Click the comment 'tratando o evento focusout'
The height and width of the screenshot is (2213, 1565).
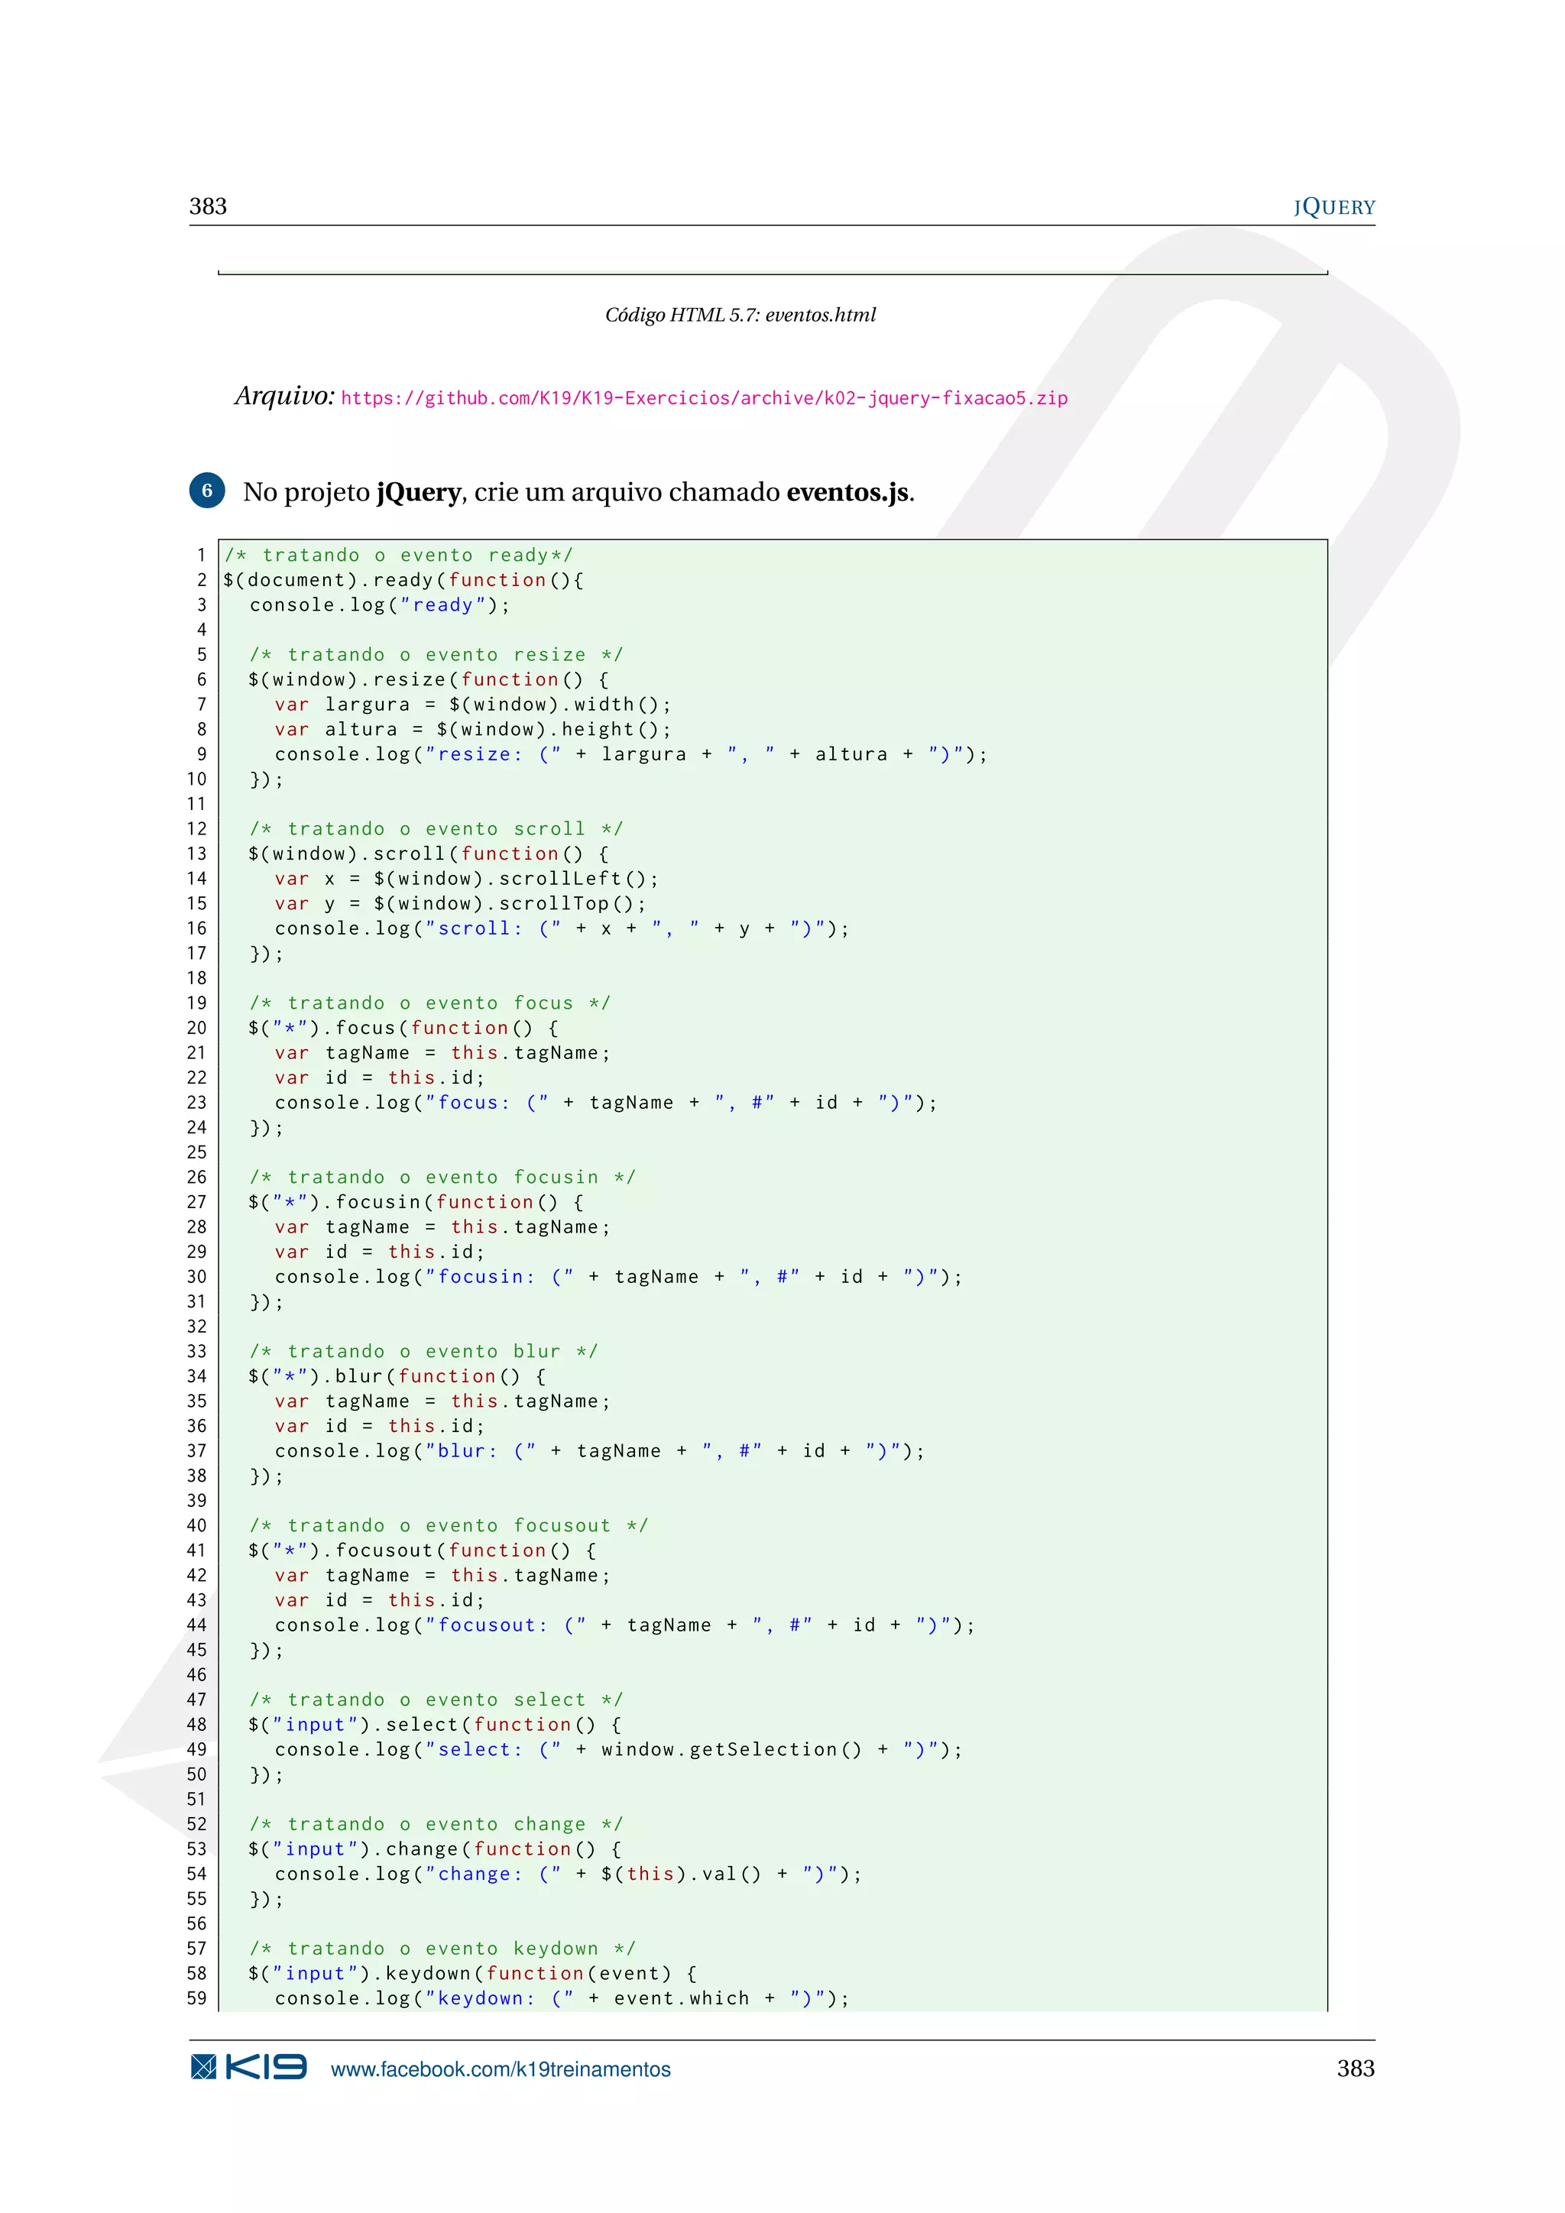pos(449,1526)
